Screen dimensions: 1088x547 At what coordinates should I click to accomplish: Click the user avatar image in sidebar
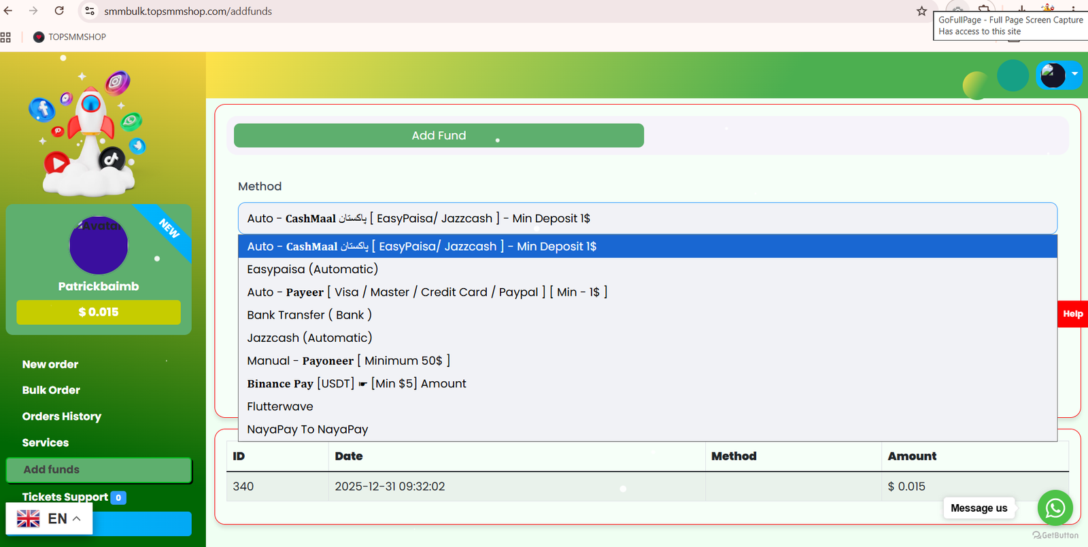click(99, 245)
